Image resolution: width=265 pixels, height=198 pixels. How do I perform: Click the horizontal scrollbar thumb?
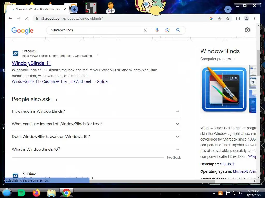pos(152,181)
